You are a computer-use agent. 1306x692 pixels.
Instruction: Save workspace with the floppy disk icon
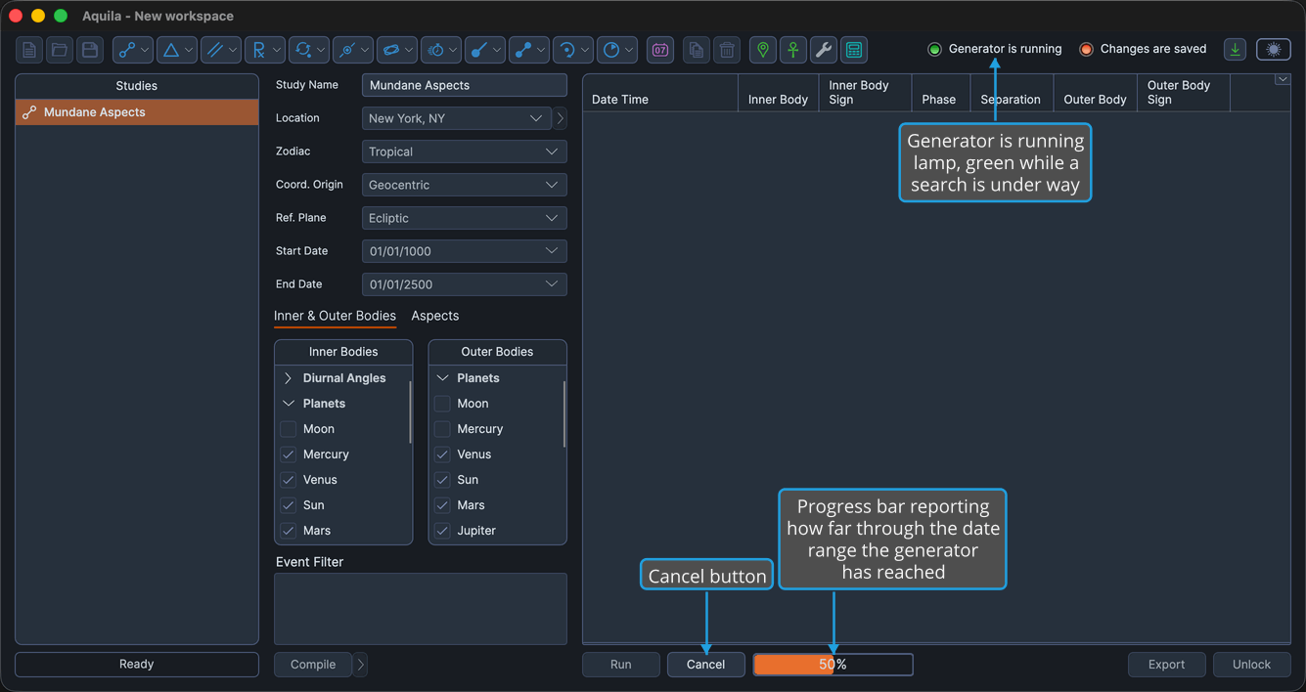[x=90, y=50]
